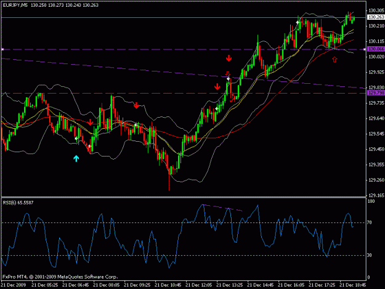Click the RSI scale value 30
The height and width of the screenshot is (289, 385).
[x=370, y=255]
